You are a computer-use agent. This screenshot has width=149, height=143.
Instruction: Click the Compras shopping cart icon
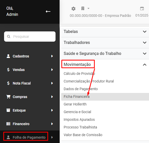tap(8, 97)
